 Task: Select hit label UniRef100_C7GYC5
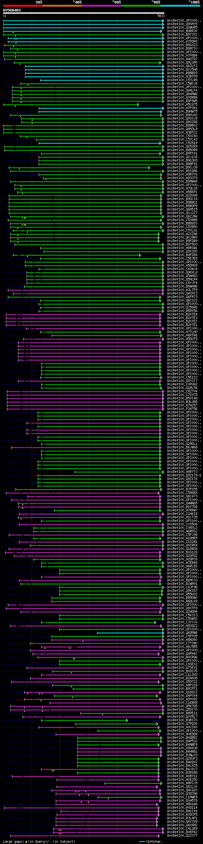[182, 395]
